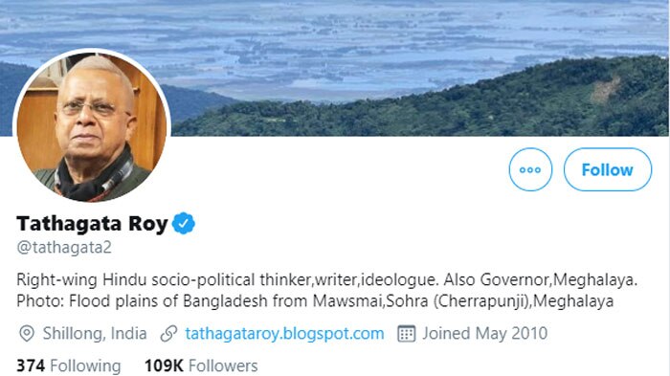
Task: Click the words Also Governor,Meghalaya in bio
Action: tap(541, 280)
